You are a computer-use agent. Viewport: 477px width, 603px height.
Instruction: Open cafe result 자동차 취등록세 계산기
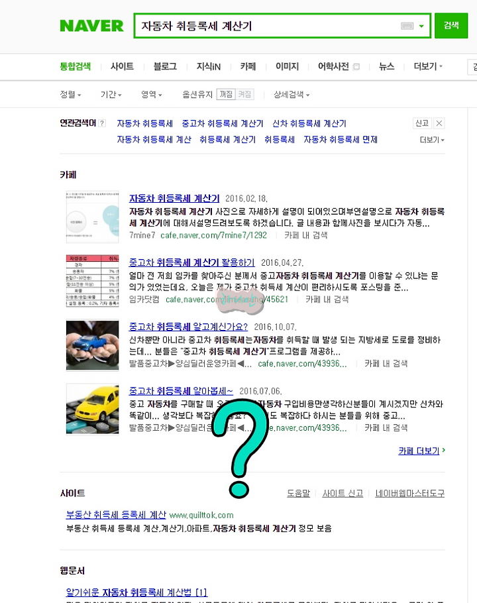174,198
